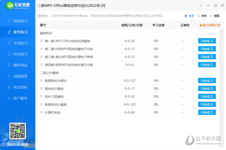226x150 pixels.
Task: Expand 第四篇 使用WPS轻松制作演示文稿 row
Action: pos(41,64)
